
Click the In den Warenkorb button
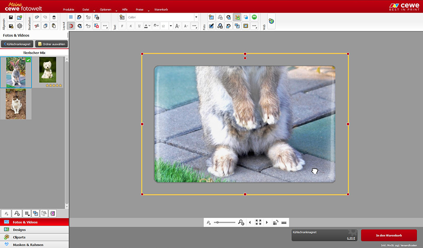[388, 235]
